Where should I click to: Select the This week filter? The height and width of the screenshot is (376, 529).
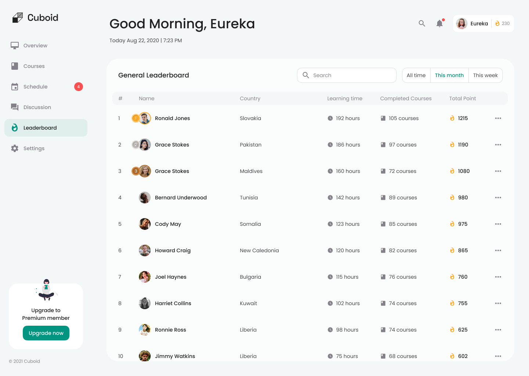[x=485, y=75]
